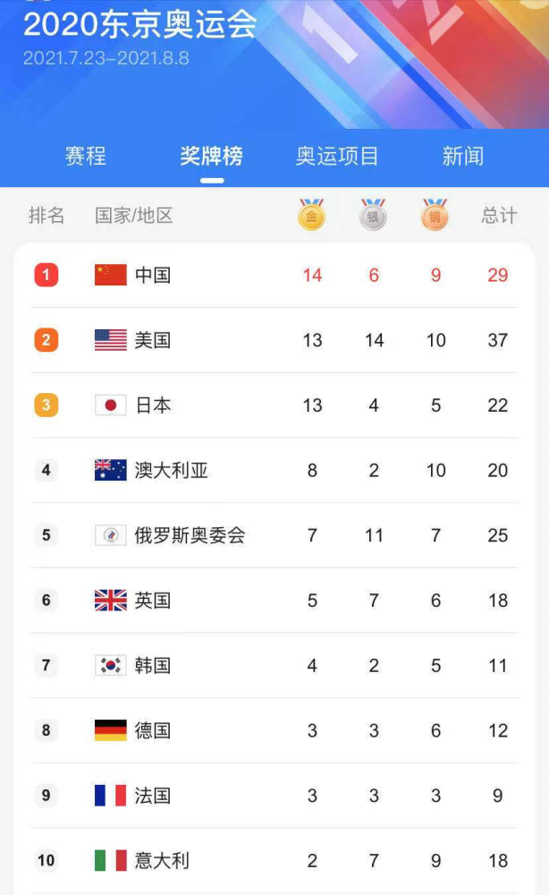The height and width of the screenshot is (895, 549).
Task: Select the 奖牌榜 tab
Action: (212, 156)
